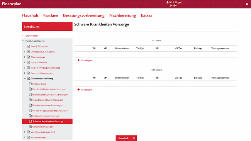Open Grundfähigkeitsversicherungen page
251x141 pixels.
48,100
